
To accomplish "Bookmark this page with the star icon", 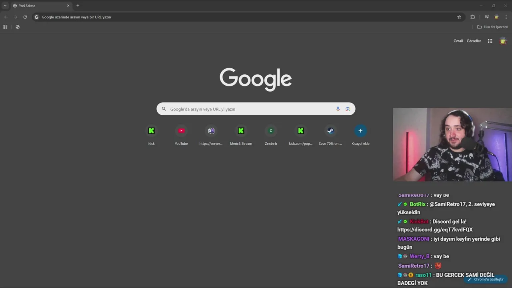I will [x=459, y=17].
